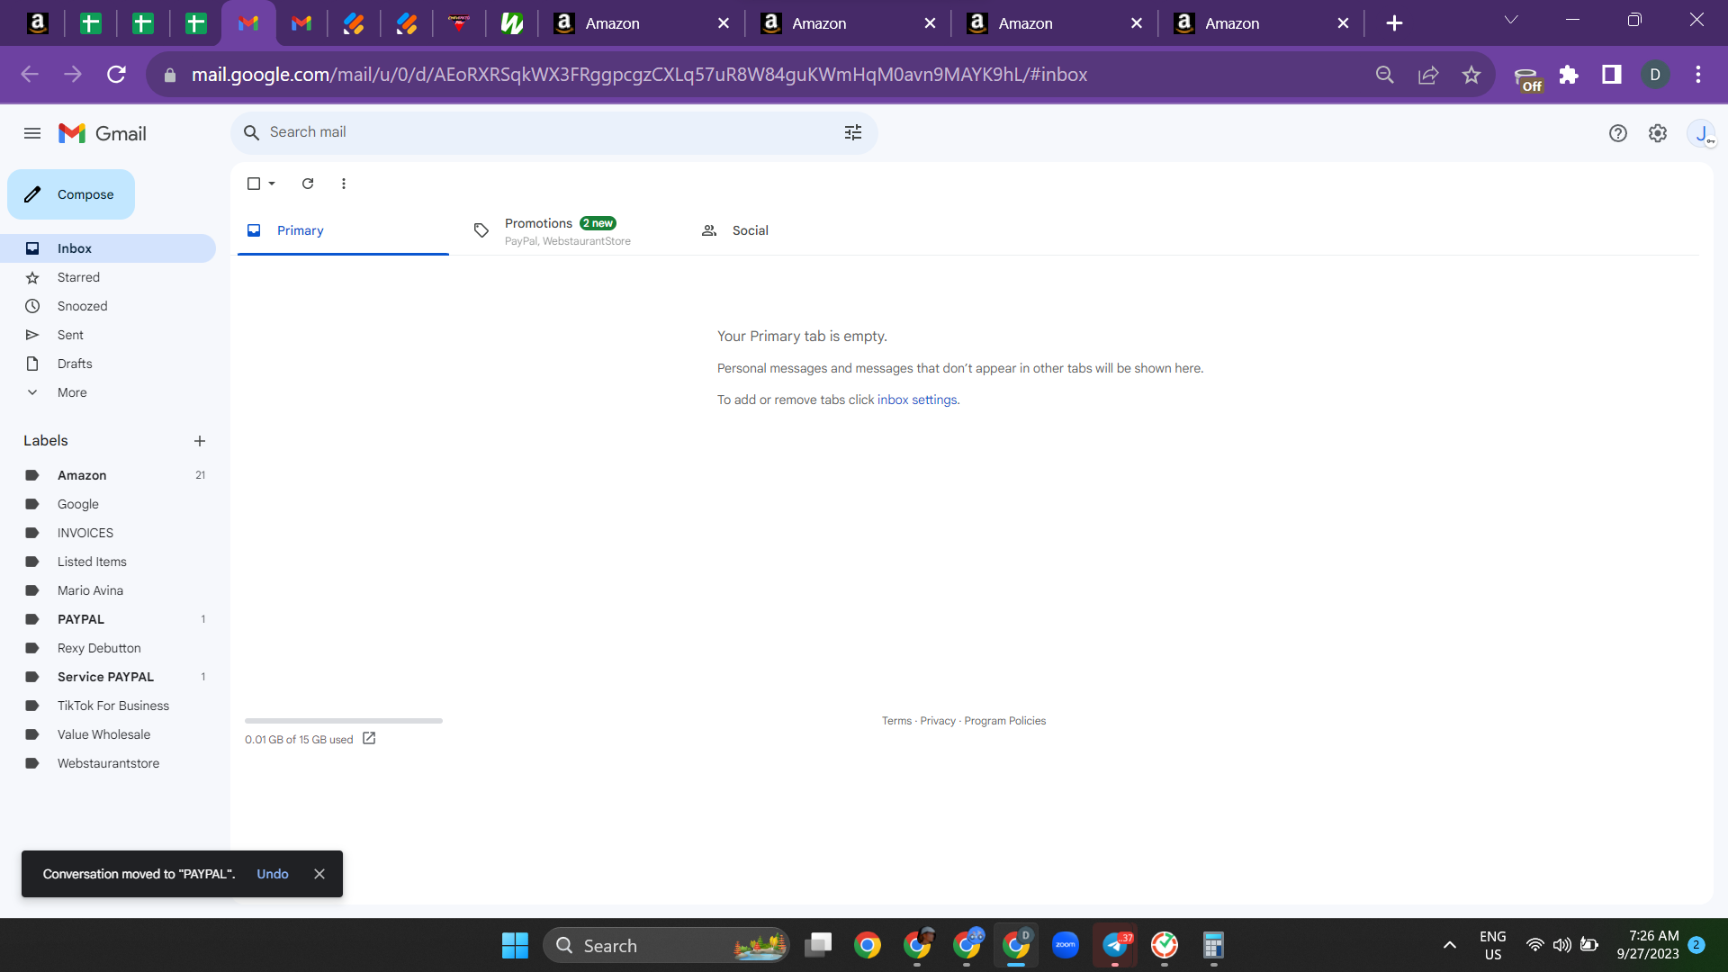1728x972 pixels.
Task: Bookmark this page star icon
Action: point(1471,75)
